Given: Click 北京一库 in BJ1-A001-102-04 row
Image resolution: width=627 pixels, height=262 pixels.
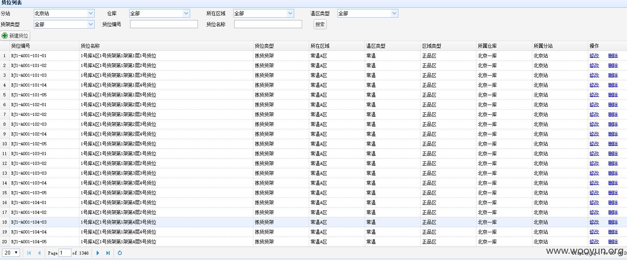Looking at the screenshot, I should tap(488, 134).
